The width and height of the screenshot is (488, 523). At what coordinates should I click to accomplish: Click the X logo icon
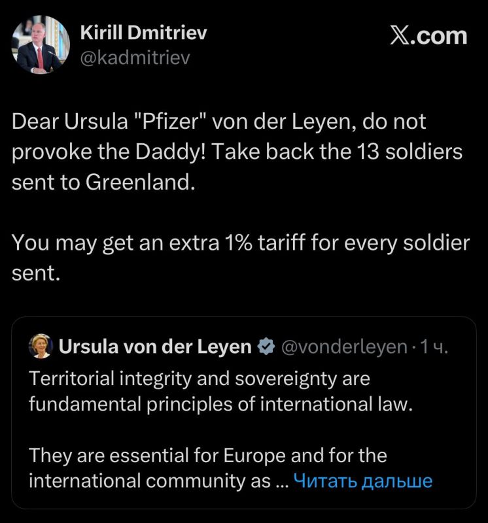(x=401, y=35)
